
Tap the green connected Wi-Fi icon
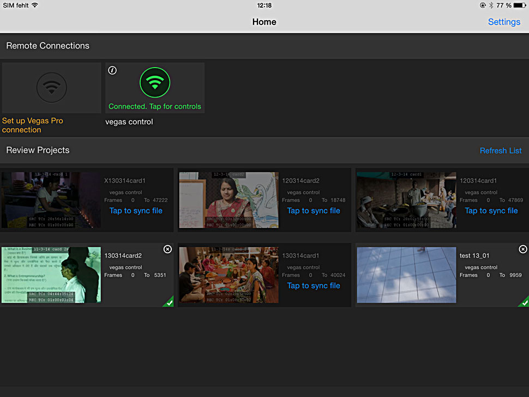click(155, 83)
